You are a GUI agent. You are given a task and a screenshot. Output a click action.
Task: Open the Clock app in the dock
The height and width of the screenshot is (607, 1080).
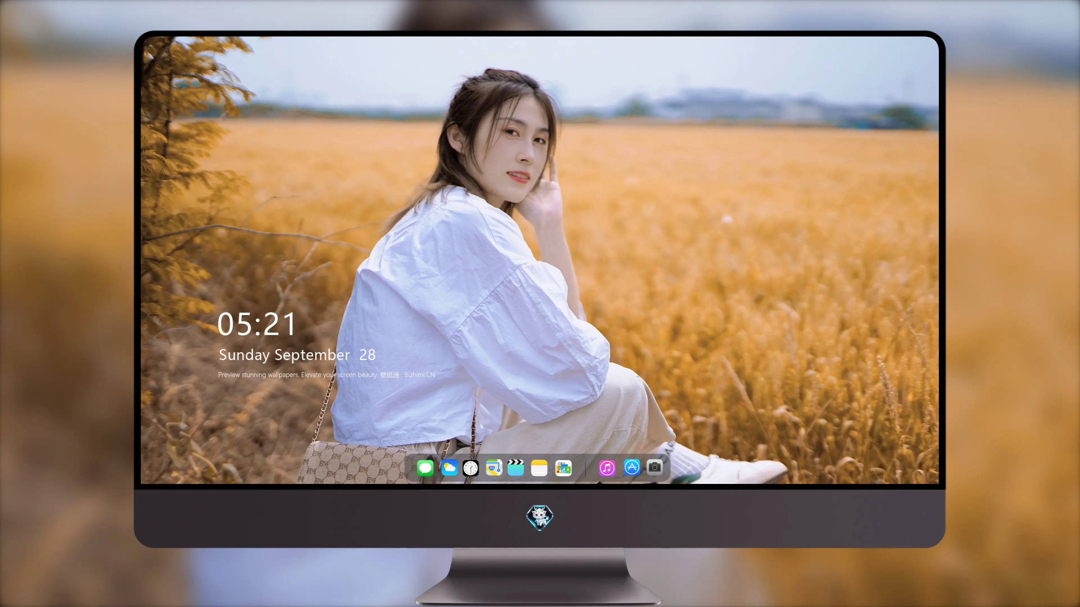[471, 468]
